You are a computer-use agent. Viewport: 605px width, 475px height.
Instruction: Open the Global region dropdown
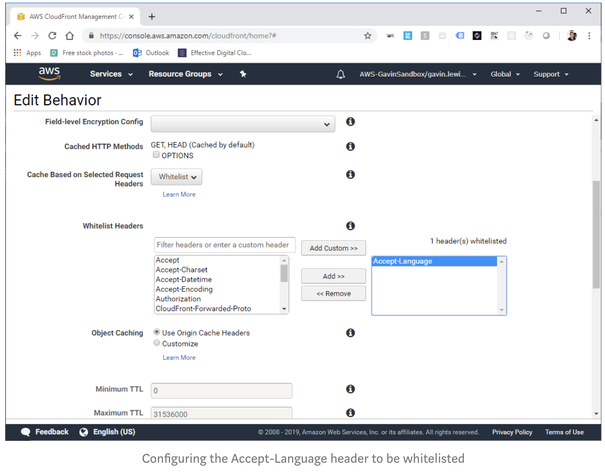click(505, 74)
